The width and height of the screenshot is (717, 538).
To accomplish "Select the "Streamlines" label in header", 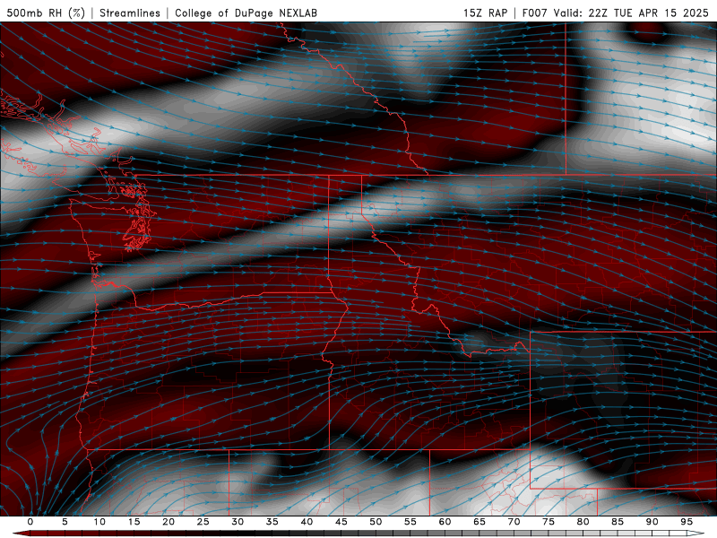I will click(130, 13).
